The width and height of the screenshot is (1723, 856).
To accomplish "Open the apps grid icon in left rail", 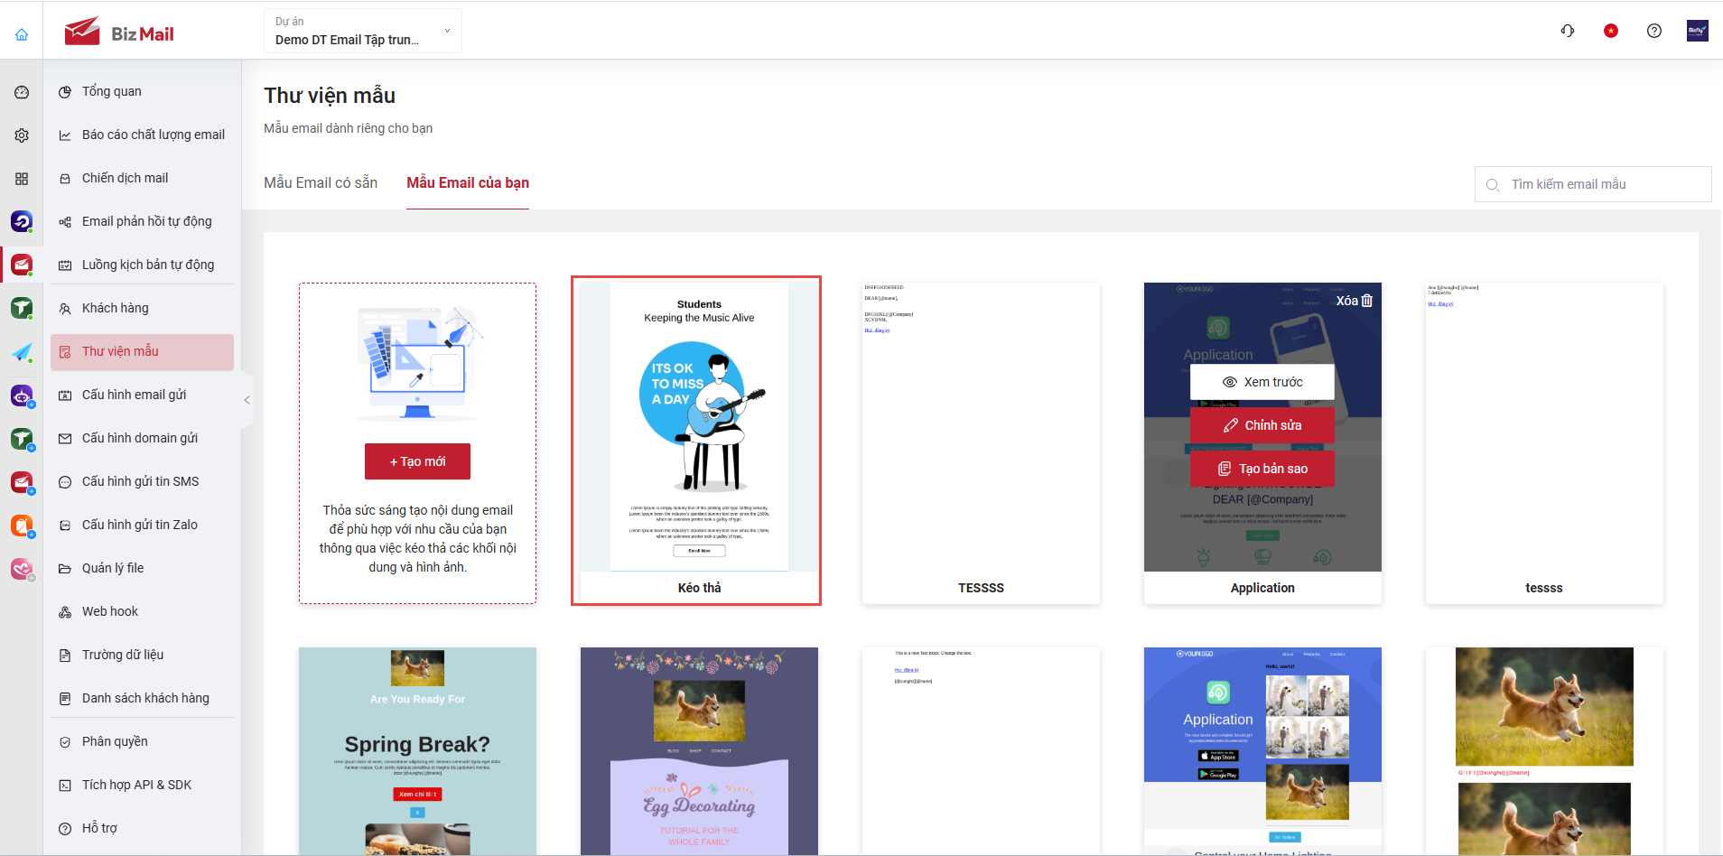I will coord(22,179).
